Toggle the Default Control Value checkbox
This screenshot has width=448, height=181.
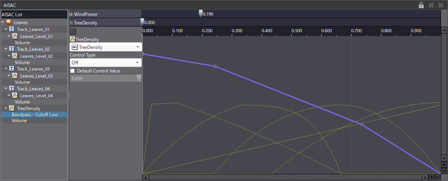pos(72,71)
